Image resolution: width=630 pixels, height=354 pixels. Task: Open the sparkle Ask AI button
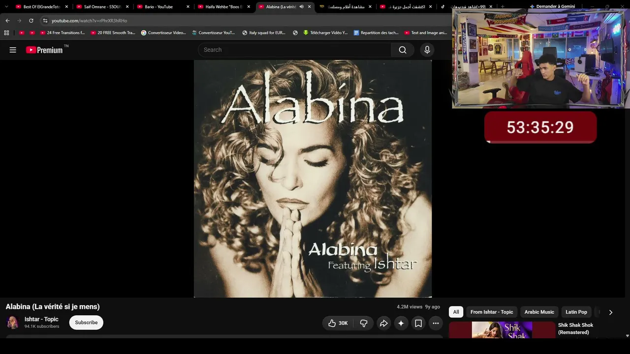[401, 323]
